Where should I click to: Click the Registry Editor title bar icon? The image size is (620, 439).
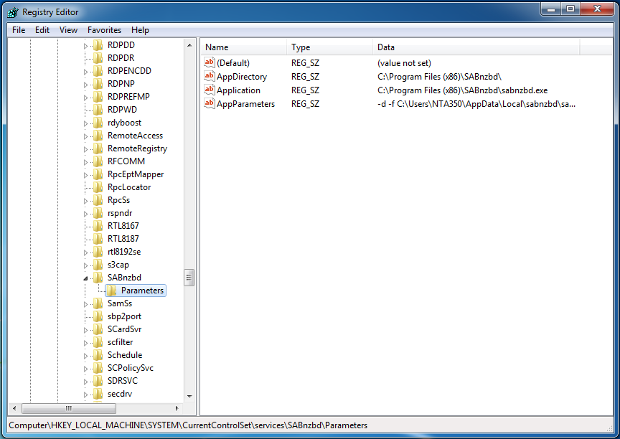click(x=13, y=12)
